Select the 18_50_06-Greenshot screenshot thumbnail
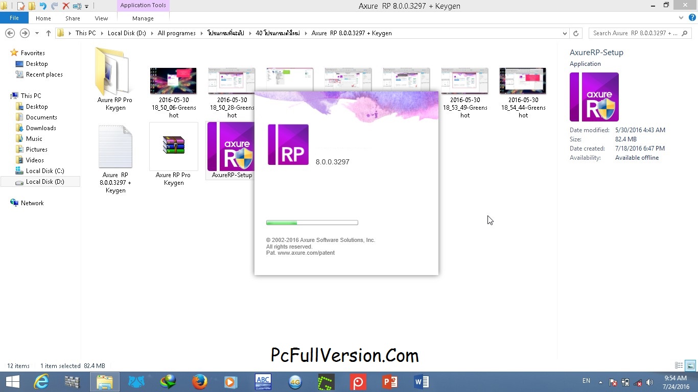The width and height of the screenshot is (698, 392). tap(174, 92)
